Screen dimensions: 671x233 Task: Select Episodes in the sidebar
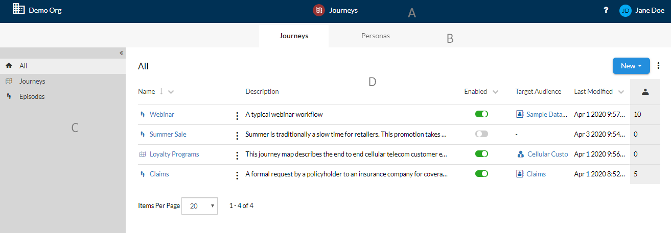[63, 96]
